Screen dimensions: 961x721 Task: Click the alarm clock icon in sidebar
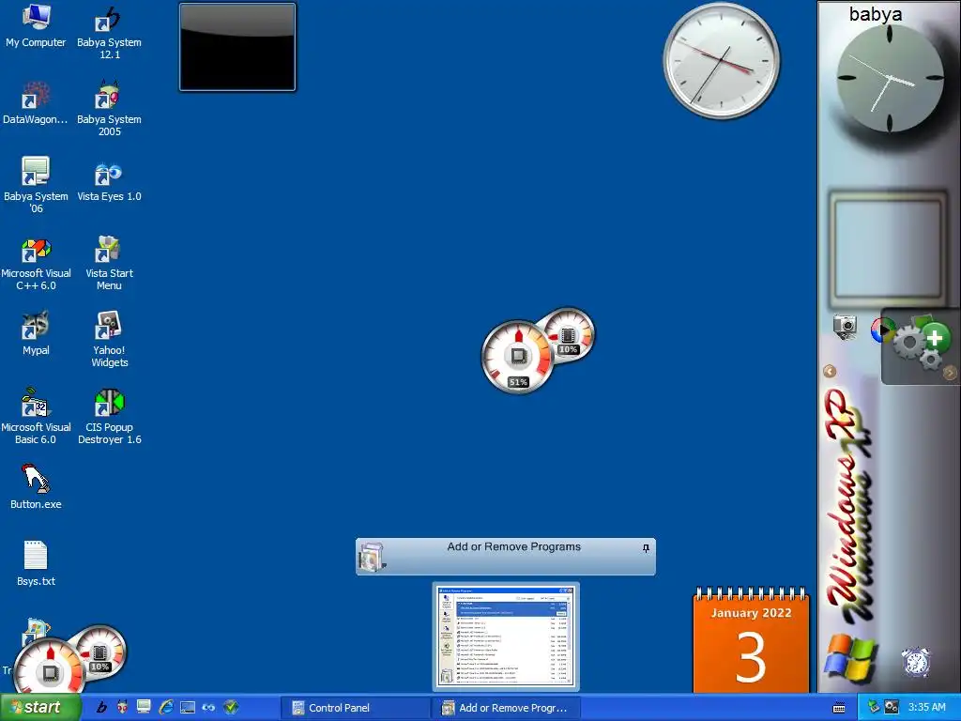click(916, 662)
